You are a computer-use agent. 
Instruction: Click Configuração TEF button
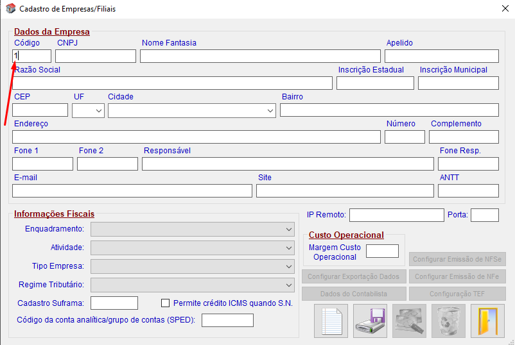[457, 294]
